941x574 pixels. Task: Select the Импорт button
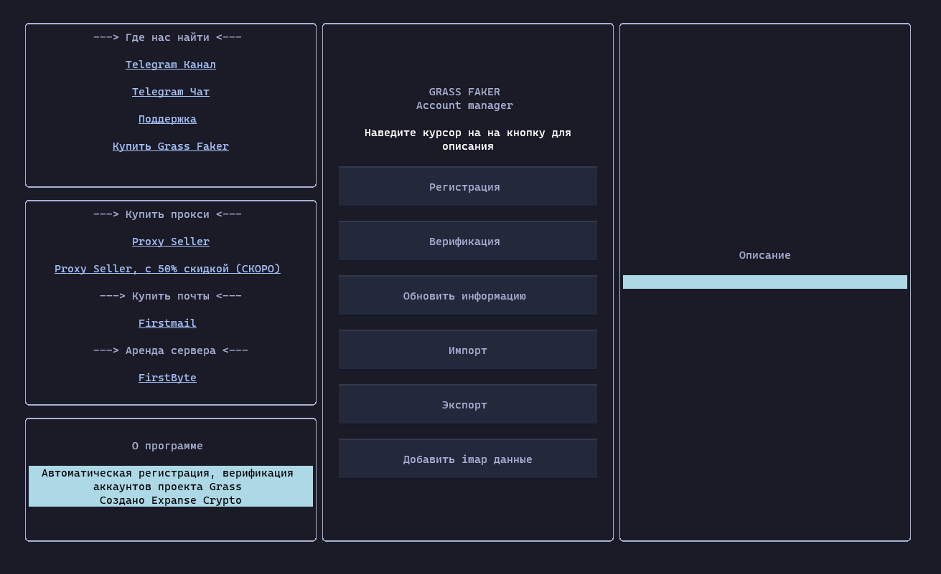point(467,350)
